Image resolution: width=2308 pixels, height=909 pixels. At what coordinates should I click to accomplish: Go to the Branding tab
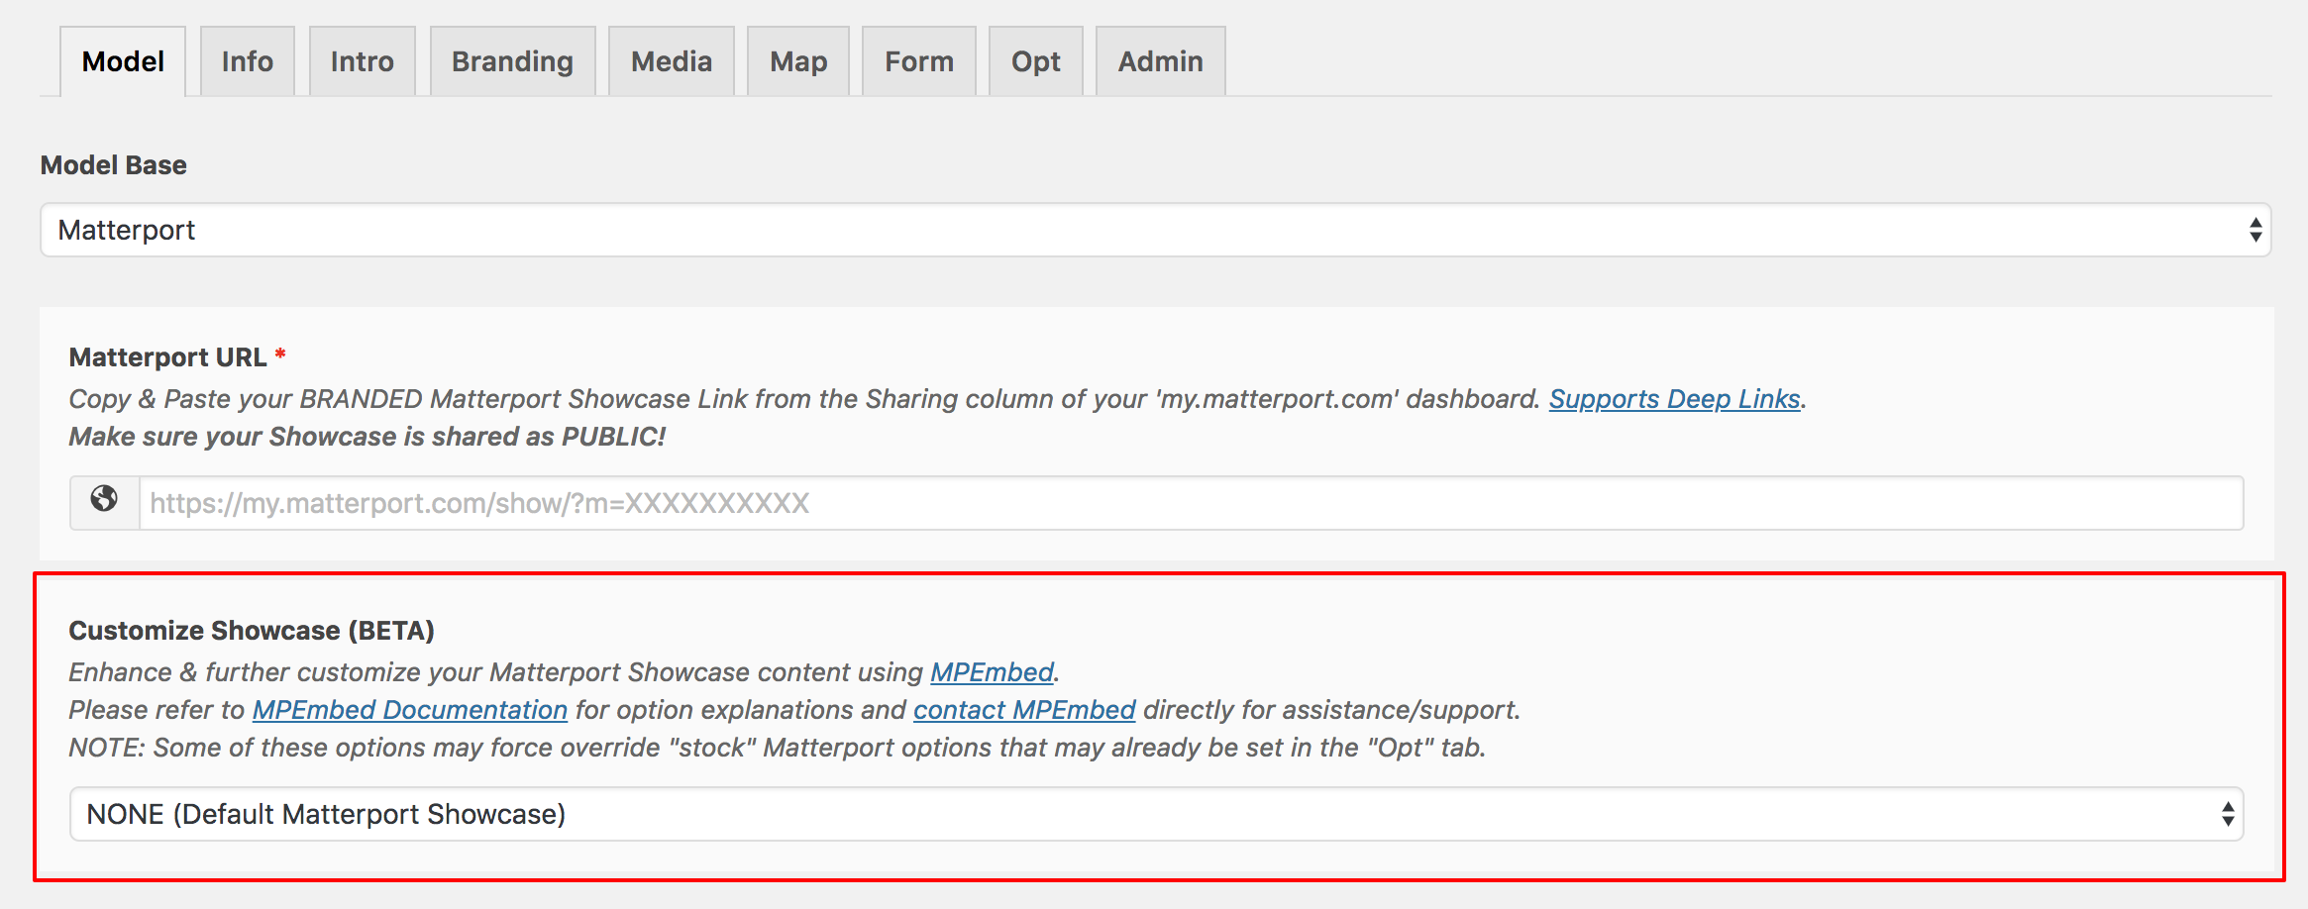tap(512, 61)
